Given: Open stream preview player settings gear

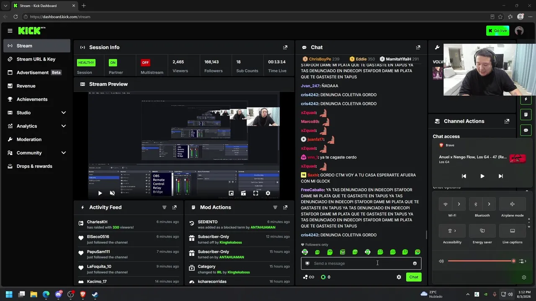Looking at the screenshot, I should pos(268,193).
